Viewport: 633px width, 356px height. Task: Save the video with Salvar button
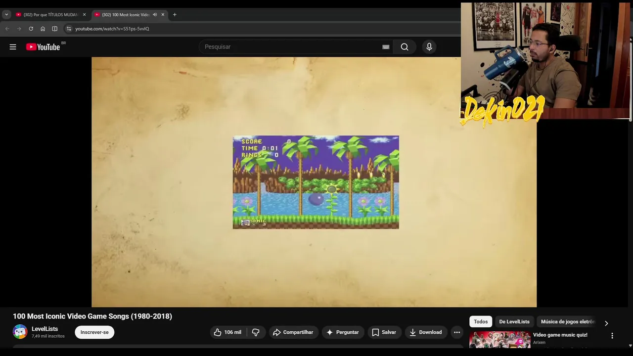pos(384,332)
